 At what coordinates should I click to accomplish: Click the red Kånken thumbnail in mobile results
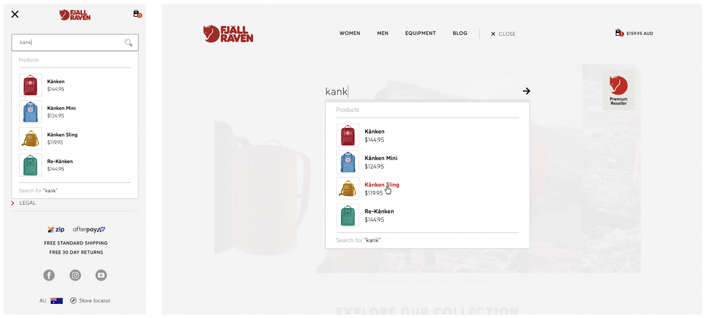point(30,85)
